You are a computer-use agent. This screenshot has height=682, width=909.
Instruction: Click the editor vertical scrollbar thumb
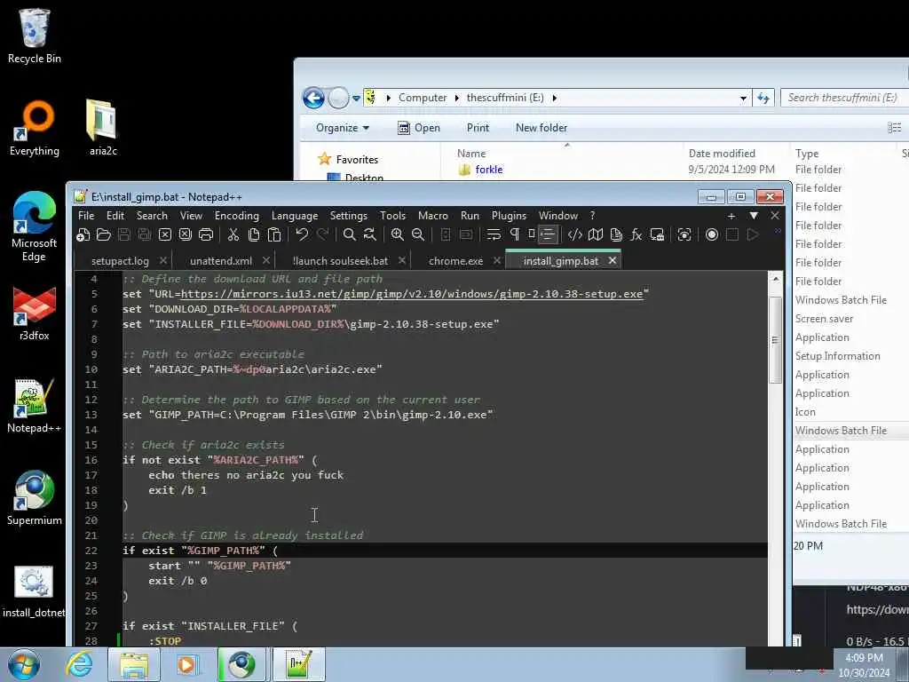[776, 339]
